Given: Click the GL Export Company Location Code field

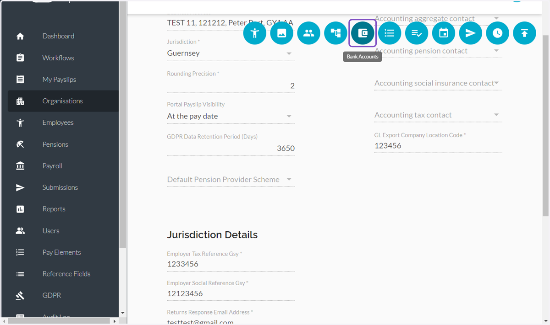Looking at the screenshot, I should (x=438, y=146).
